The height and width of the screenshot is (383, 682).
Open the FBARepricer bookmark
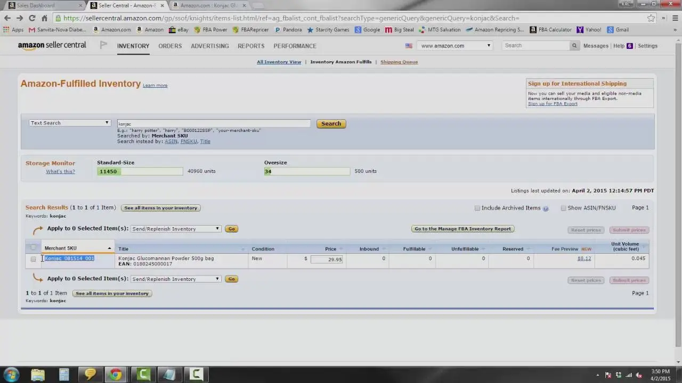click(x=250, y=30)
